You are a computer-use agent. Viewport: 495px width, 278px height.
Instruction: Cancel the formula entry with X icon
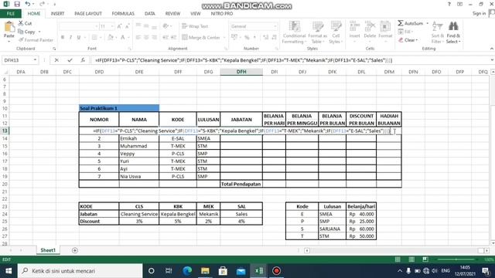[56, 60]
